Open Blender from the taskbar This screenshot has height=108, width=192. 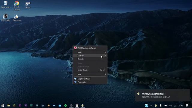(x=49, y=106)
